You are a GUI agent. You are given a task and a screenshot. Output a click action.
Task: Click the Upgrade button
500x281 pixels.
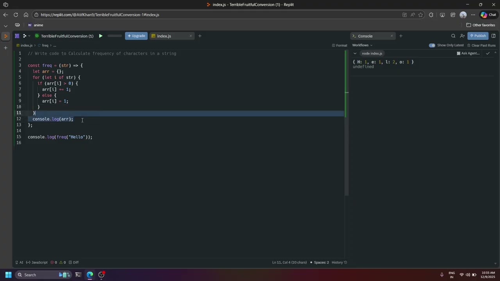[x=136, y=36]
